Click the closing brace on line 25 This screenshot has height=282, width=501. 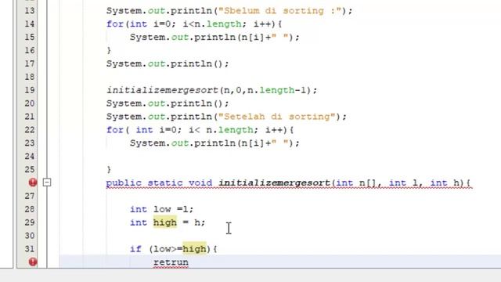[109, 169]
